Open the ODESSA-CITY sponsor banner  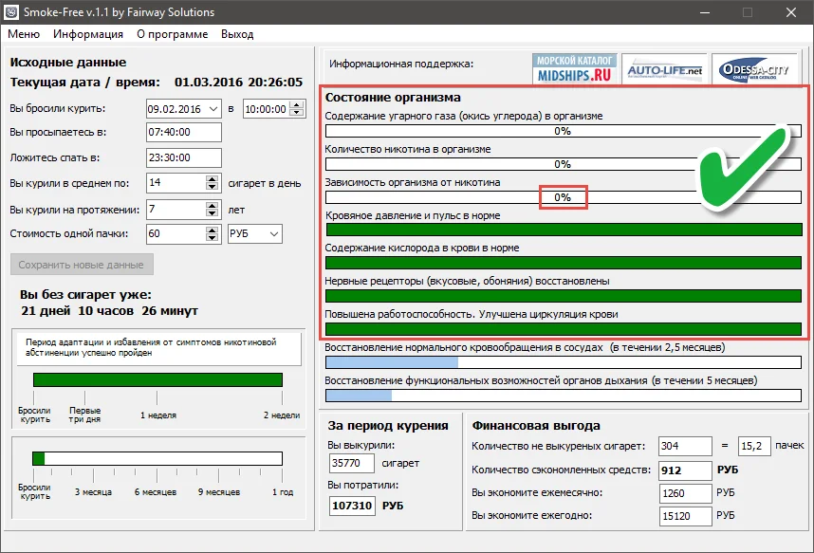[x=756, y=69]
